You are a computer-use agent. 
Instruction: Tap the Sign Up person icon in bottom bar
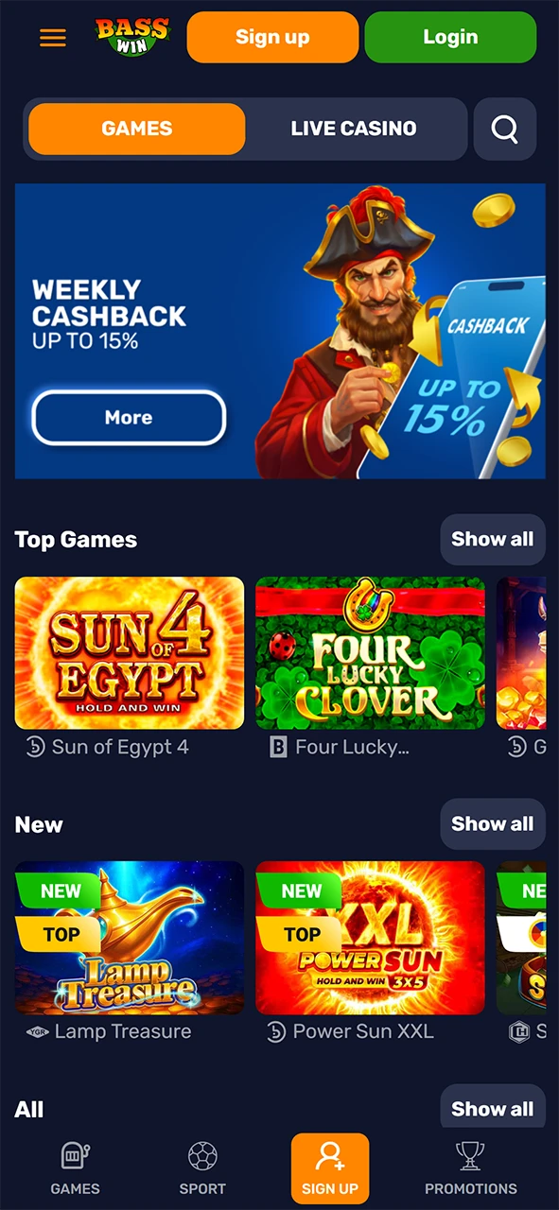[330, 1156]
